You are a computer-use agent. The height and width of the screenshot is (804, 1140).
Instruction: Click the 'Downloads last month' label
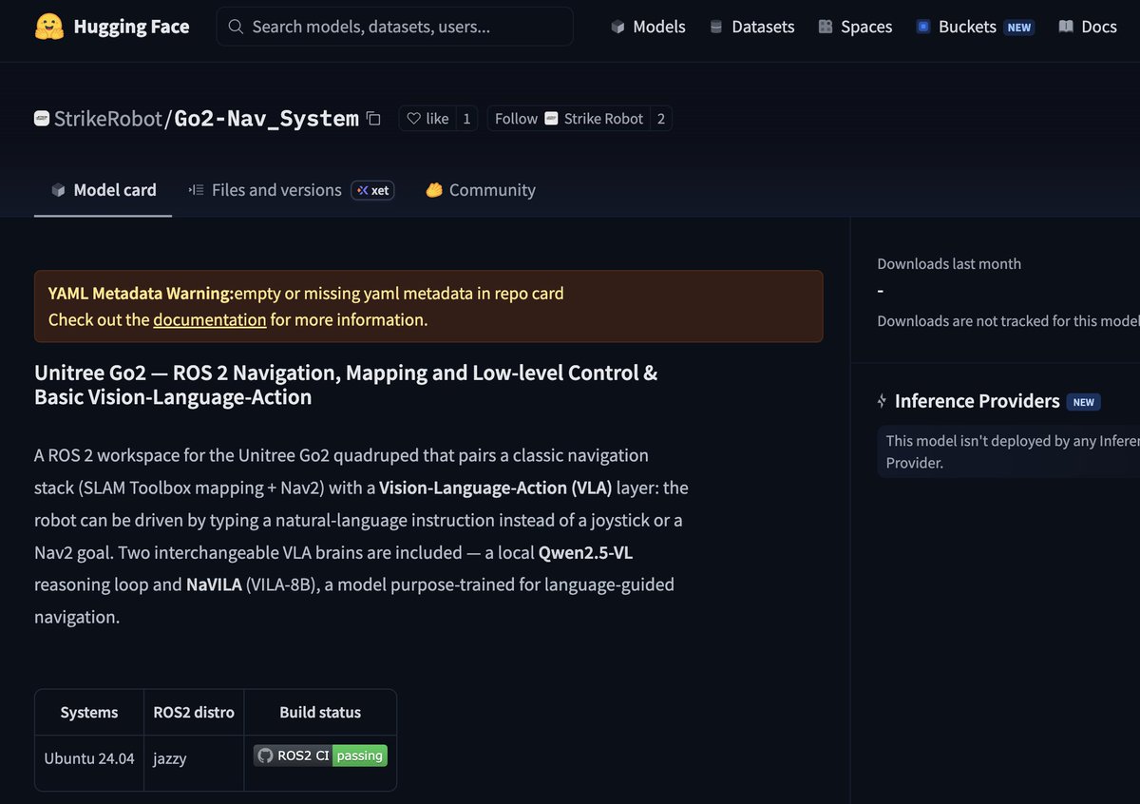click(949, 263)
